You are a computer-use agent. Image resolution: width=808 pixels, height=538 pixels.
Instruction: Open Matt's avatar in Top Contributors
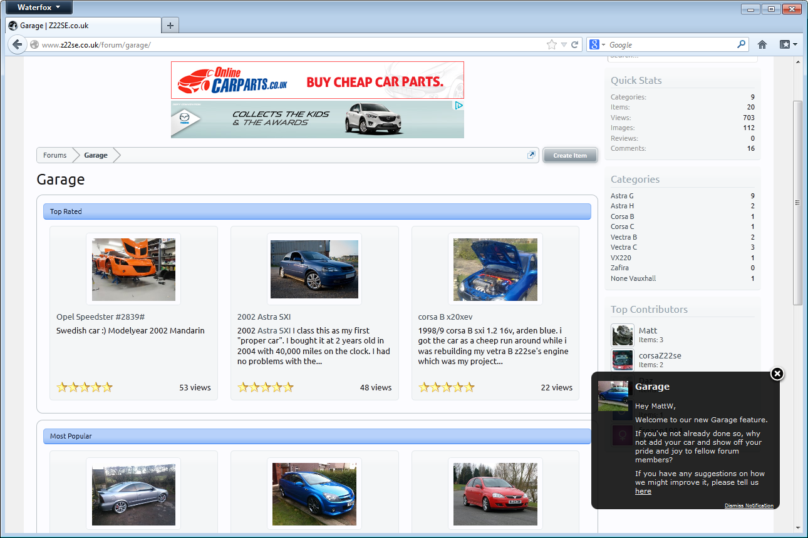623,335
